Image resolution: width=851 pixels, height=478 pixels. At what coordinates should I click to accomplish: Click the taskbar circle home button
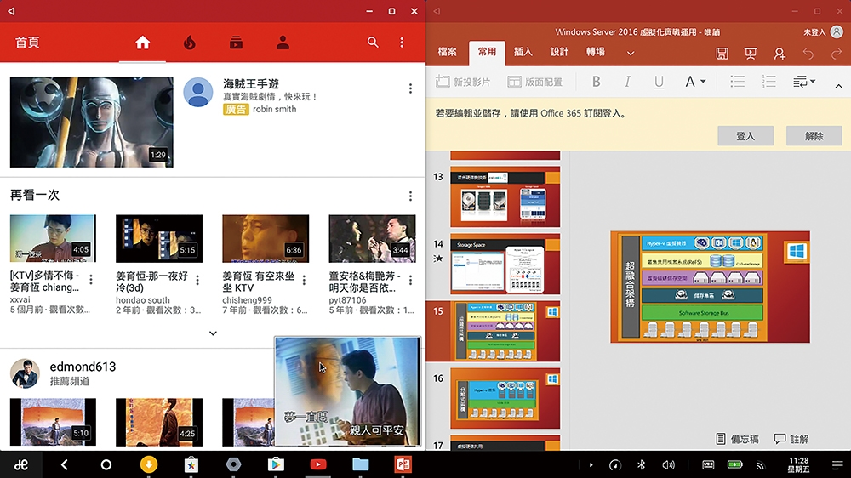(106, 464)
